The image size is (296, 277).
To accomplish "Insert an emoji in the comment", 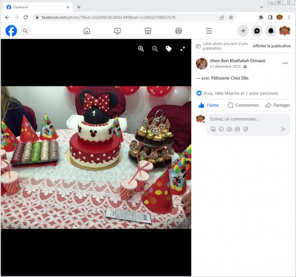I will pos(221,129).
